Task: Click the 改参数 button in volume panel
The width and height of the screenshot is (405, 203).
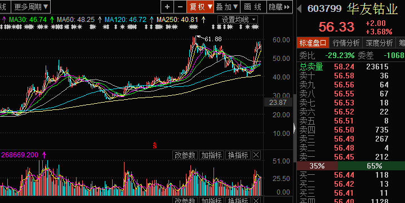Action: 185,155
